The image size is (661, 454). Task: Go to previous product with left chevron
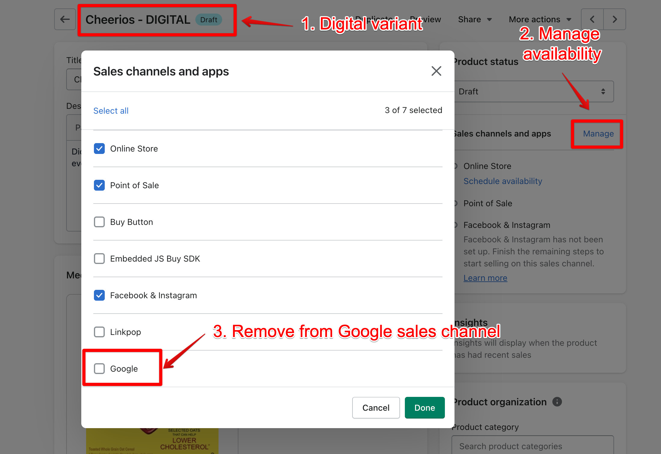coord(592,20)
